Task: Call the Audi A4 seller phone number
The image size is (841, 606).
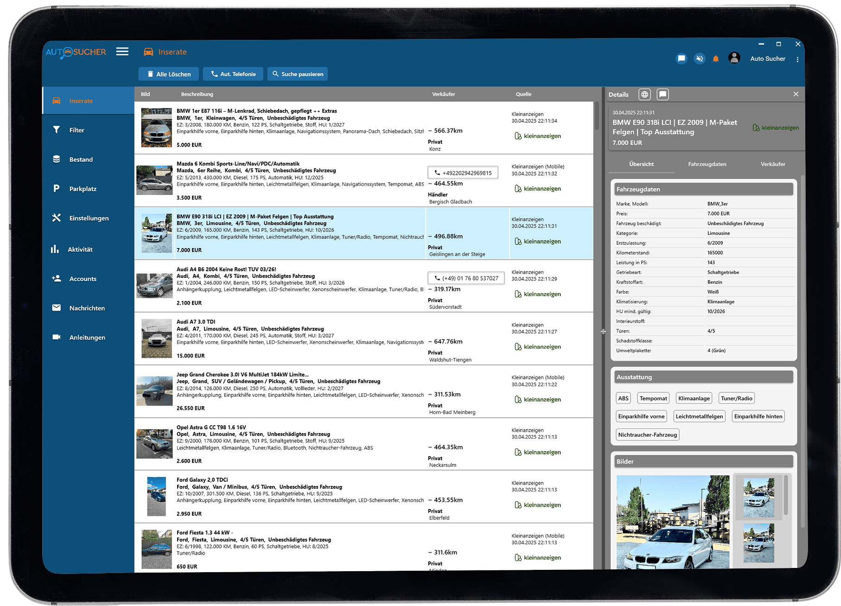Action: point(465,278)
